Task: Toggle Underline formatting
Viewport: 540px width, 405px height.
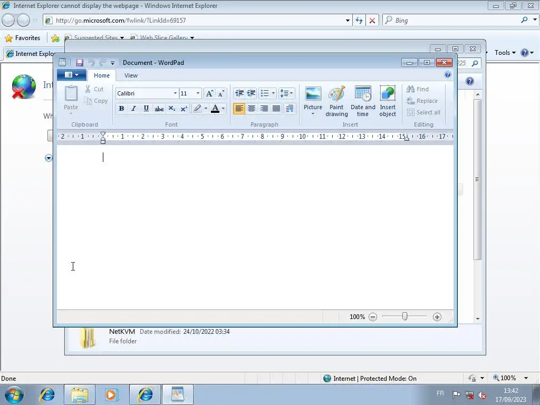Action: 146,109
